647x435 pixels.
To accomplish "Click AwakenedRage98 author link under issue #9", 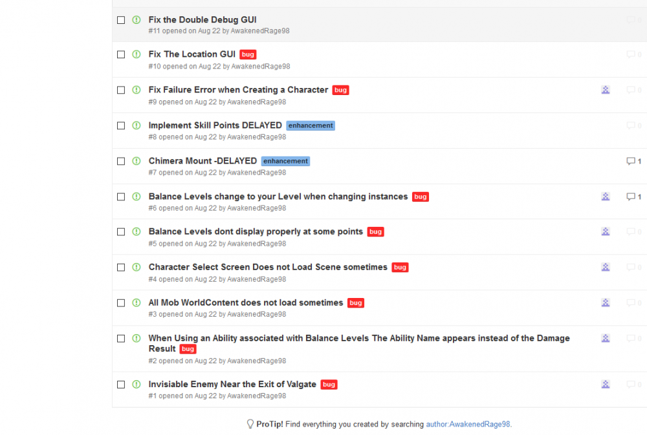I will (256, 102).
